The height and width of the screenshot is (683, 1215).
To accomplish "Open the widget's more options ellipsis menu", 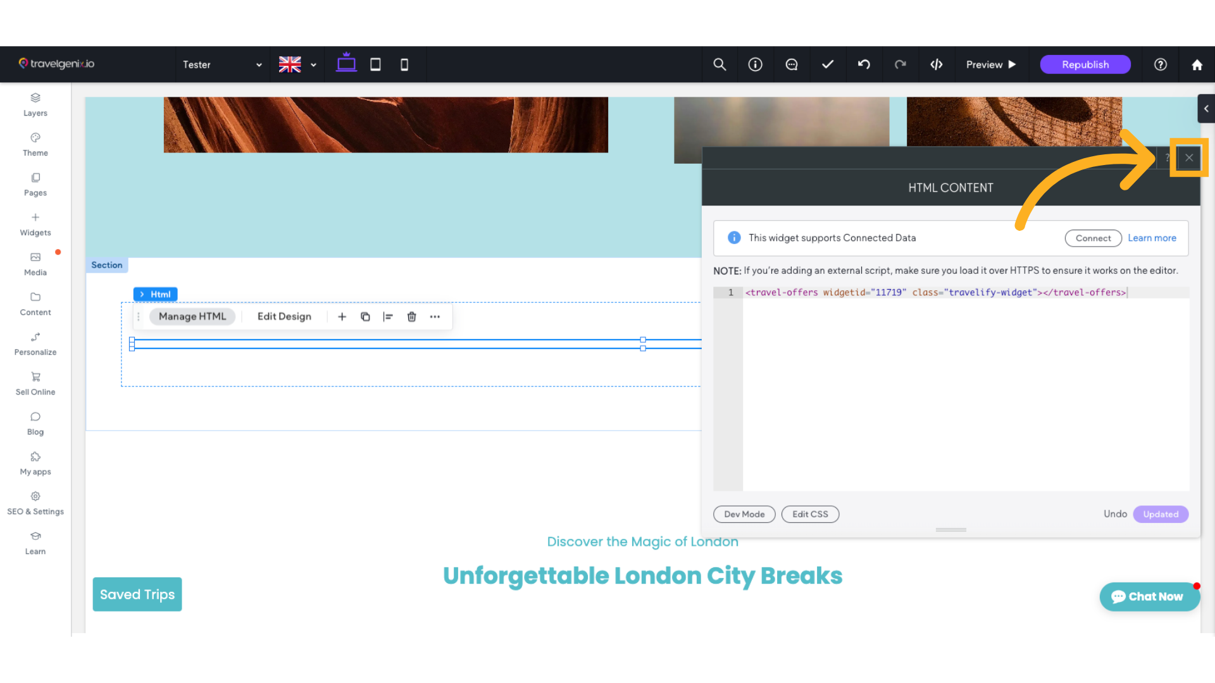I will (435, 317).
